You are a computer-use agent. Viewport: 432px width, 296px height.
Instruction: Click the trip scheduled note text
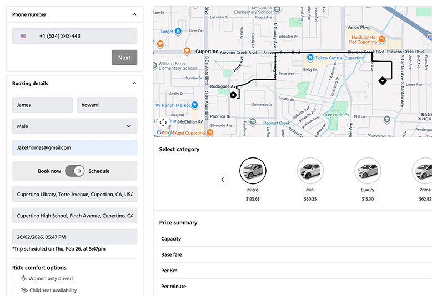(59, 249)
